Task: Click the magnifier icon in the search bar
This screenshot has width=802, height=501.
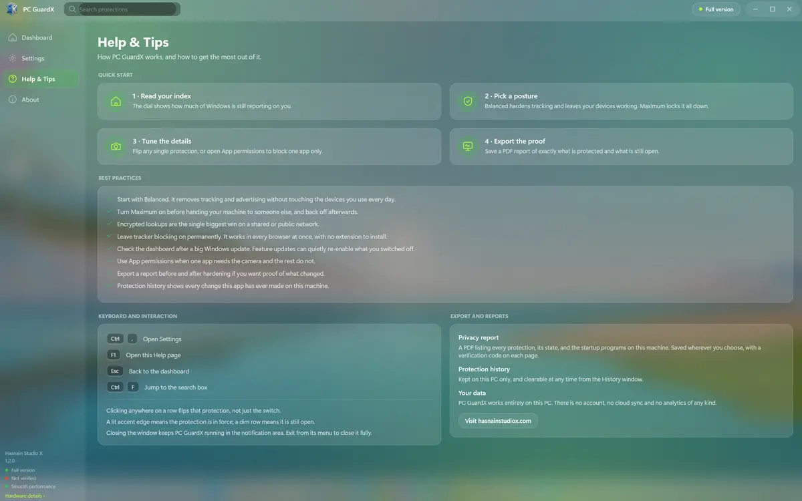Action: click(72, 9)
